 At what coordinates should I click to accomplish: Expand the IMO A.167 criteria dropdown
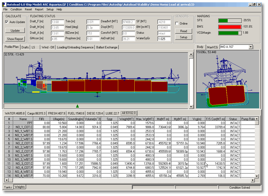point(251,47)
